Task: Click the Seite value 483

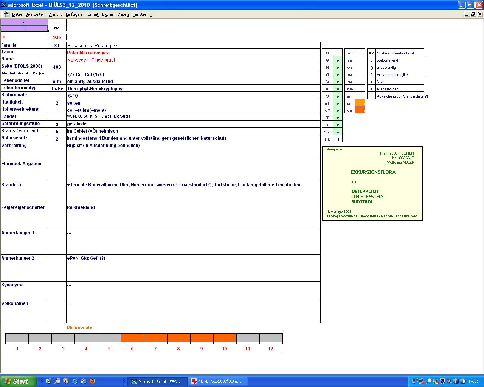Action: click(57, 67)
